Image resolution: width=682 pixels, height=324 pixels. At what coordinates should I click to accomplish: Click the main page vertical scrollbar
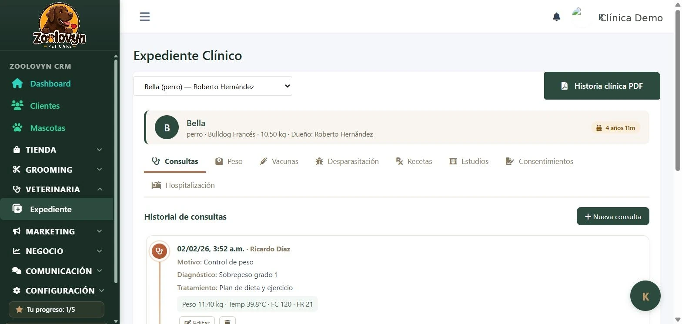coord(678,90)
